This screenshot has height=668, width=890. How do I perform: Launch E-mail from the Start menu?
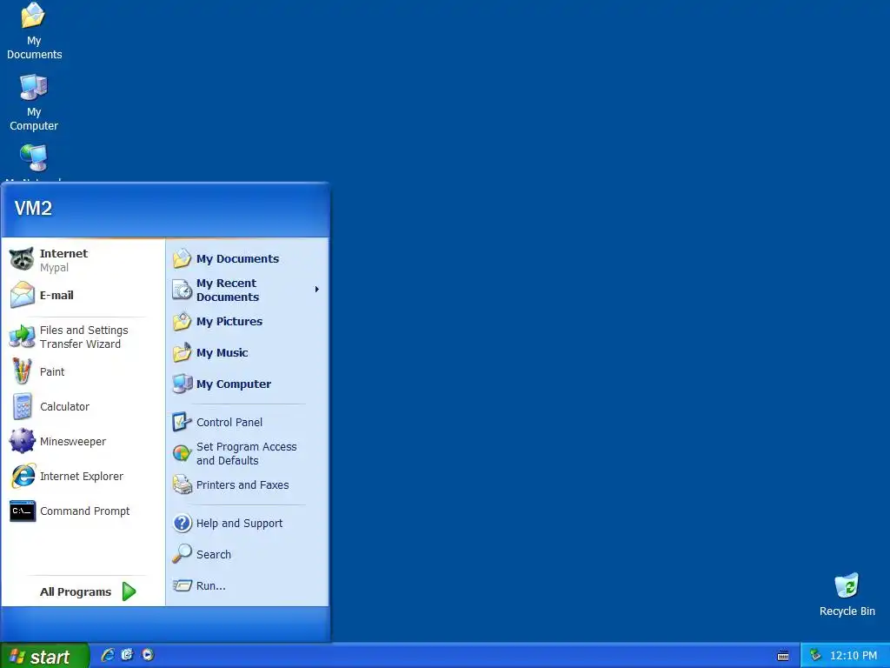pos(83,296)
